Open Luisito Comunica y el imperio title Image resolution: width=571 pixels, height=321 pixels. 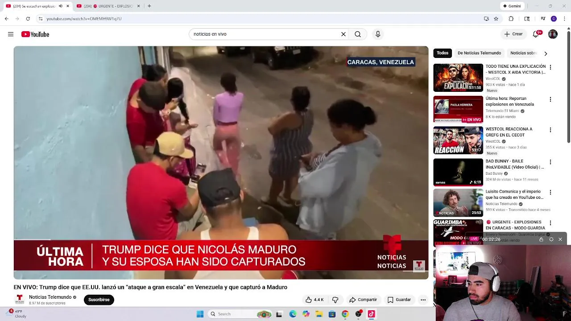514,194
